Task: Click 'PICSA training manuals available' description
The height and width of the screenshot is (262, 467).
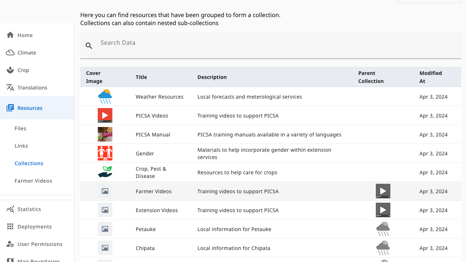Action: [269, 134]
